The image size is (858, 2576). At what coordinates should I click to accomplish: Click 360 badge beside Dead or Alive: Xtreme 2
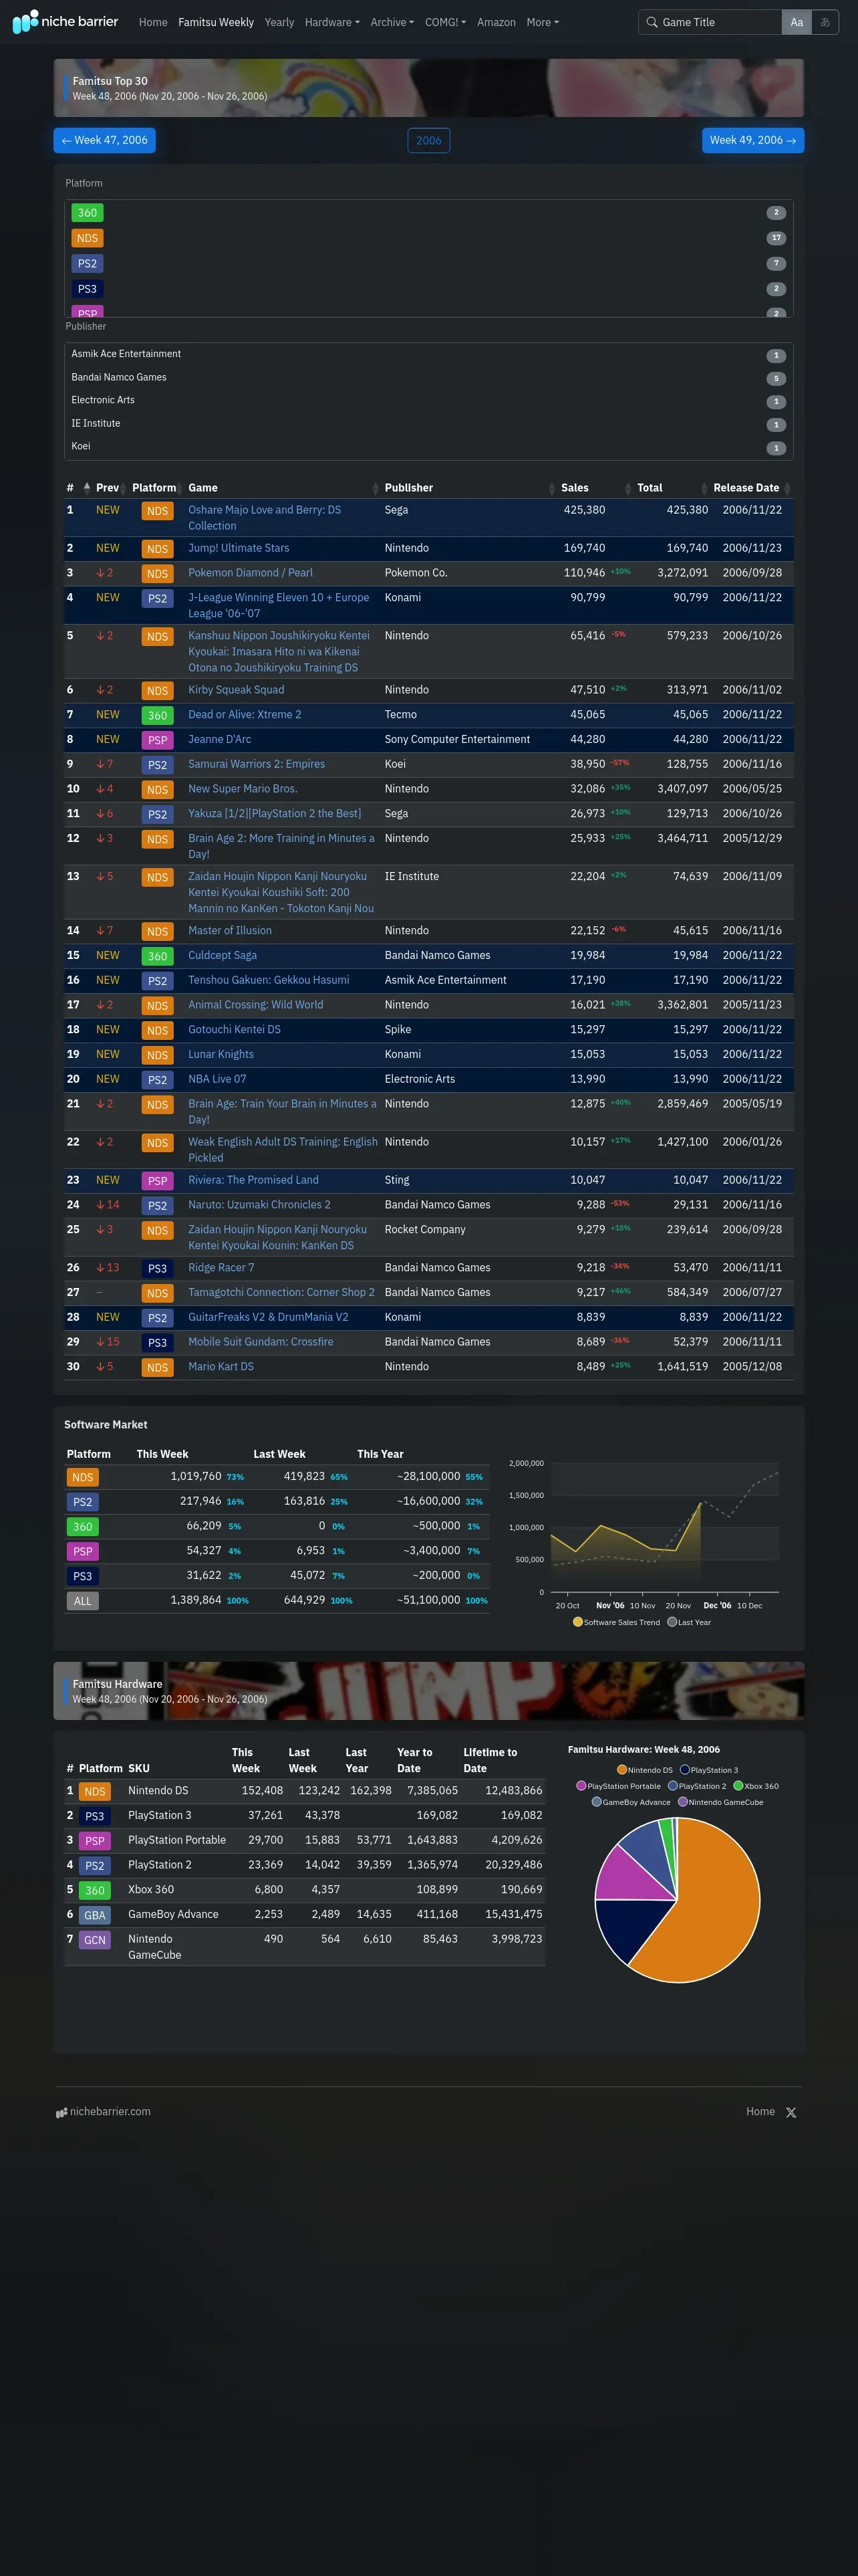pos(158,716)
